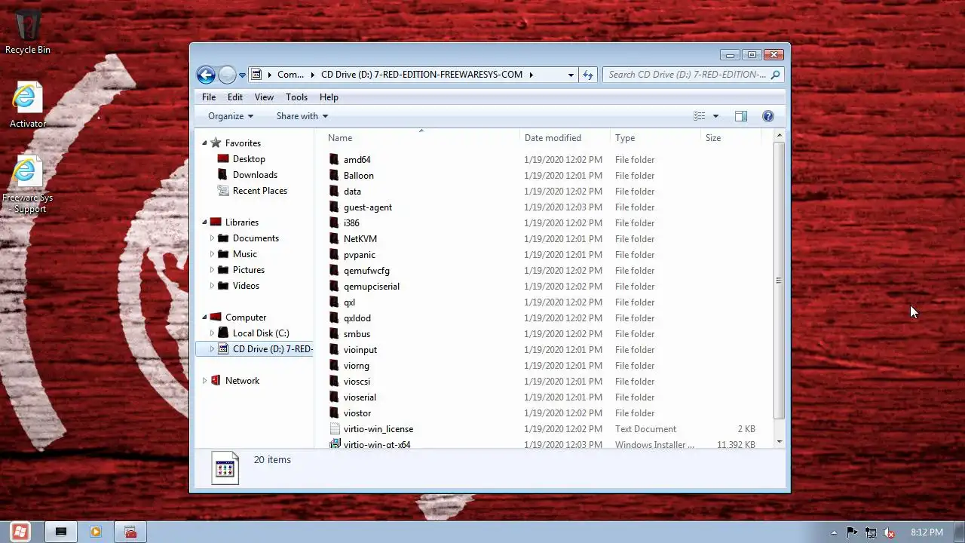
Task: Click the amd64 folder icon
Action: [335, 159]
